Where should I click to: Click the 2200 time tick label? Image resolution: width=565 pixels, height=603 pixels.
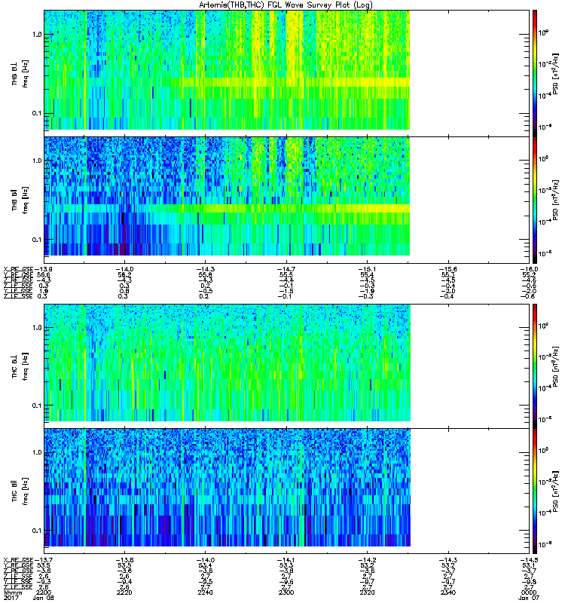click(43, 592)
